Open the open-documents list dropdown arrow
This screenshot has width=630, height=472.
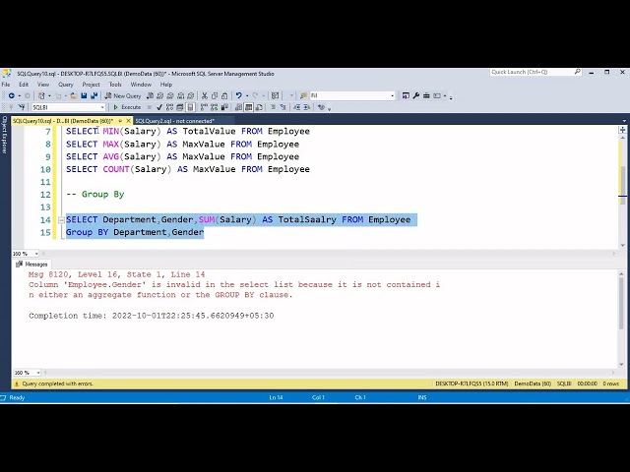(624, 121)
